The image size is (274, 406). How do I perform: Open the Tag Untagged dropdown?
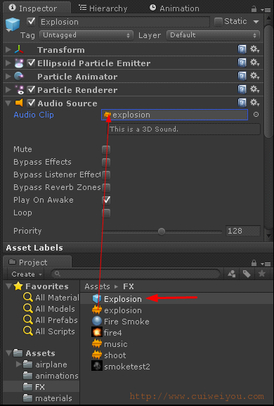click(86, 35)
